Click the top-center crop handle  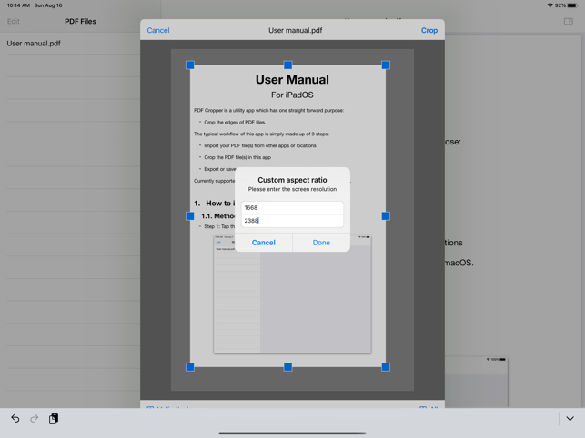click(287, 65)
